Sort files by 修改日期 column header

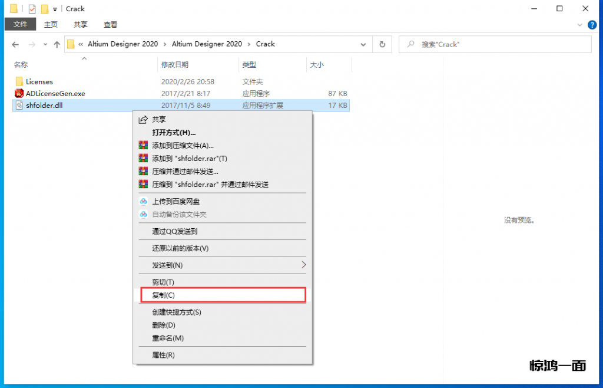175,65
